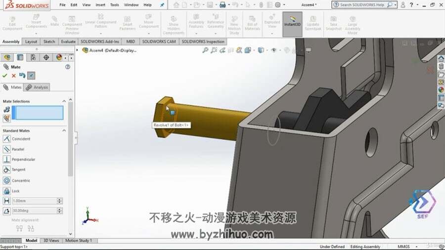445x250 pixels.
Task: Open the SOLIDWORKS CAM tab
Action: (159, 42)
